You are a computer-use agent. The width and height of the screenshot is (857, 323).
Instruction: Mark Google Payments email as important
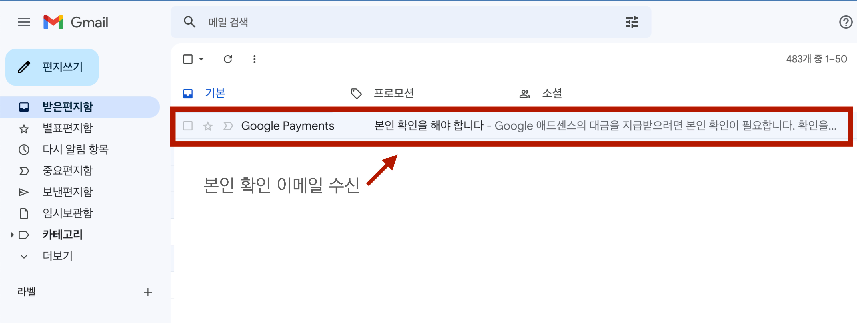click(228, 126)
